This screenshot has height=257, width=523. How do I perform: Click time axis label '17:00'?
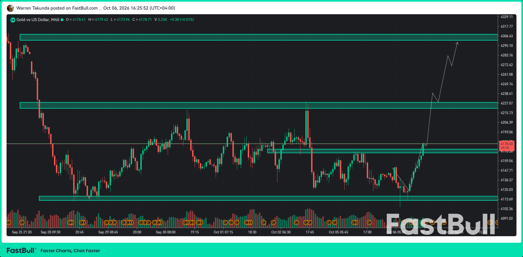coord(367,232)
